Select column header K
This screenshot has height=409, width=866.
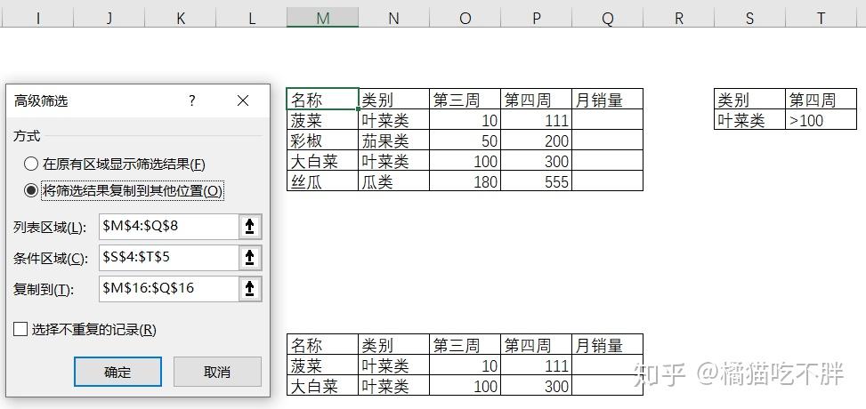[x=180, y=18]
